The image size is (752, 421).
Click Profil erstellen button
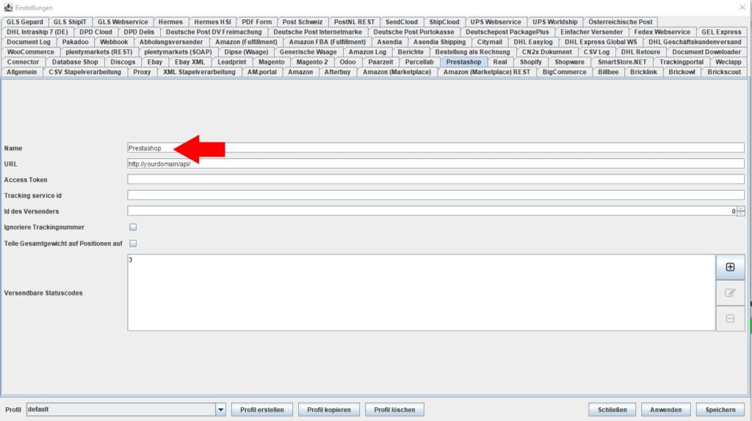(262, 409)
